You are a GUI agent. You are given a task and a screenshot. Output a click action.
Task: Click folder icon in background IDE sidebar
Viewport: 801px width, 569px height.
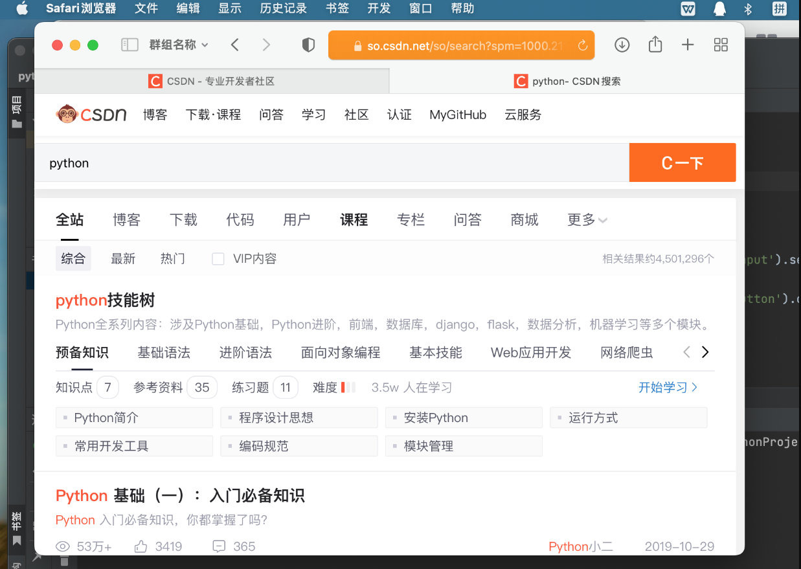[17, 124]
